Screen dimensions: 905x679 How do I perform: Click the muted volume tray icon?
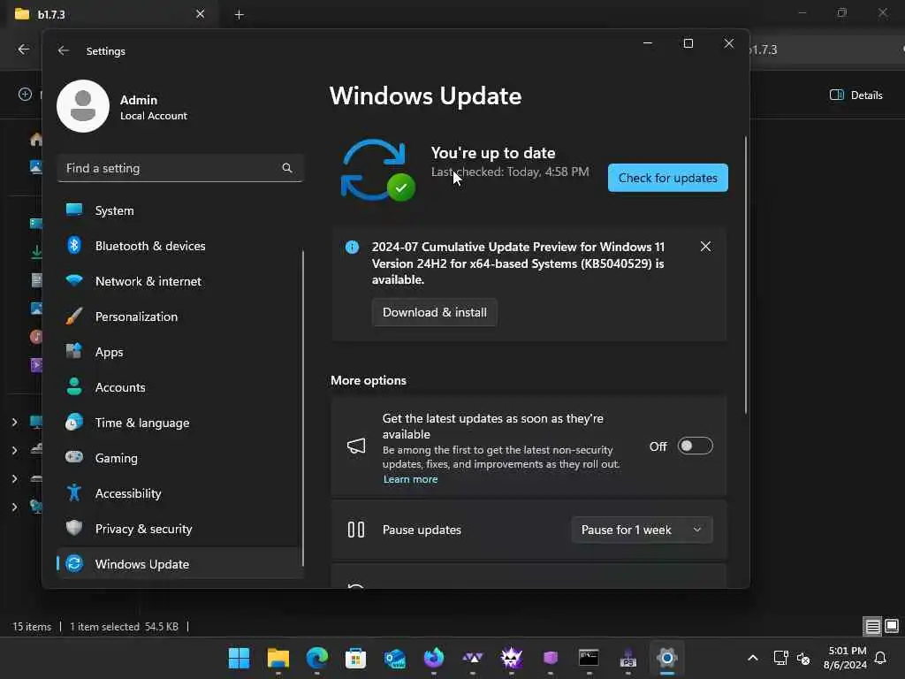click(x=803, y=658)
